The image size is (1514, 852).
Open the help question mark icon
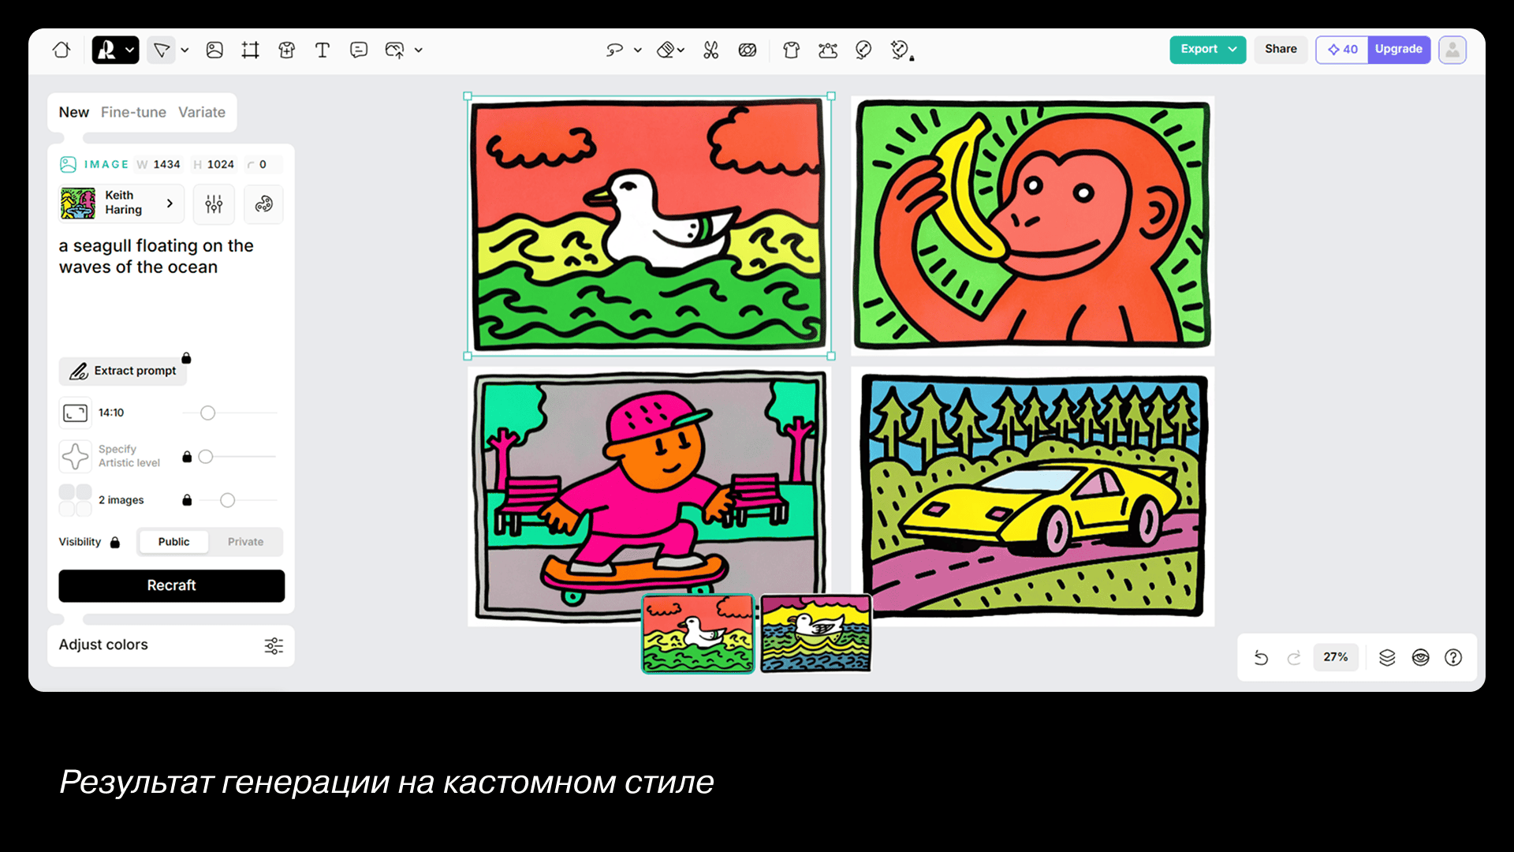point(1453,657)
